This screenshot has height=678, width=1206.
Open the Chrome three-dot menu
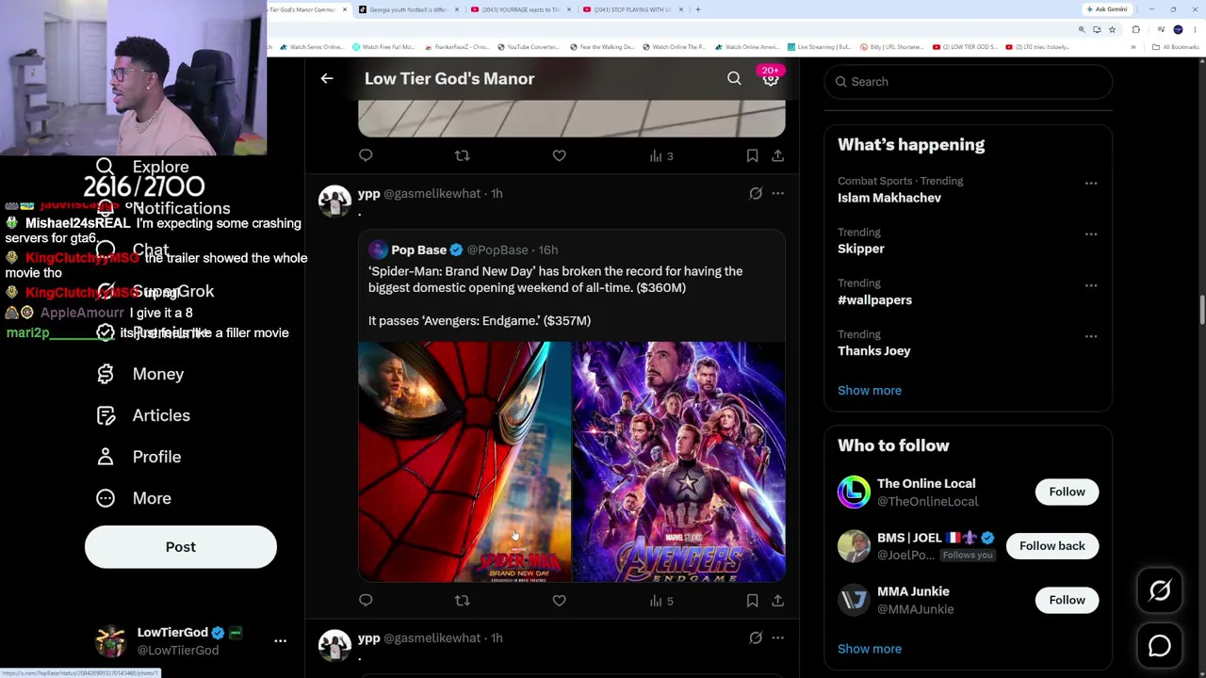1194,29
